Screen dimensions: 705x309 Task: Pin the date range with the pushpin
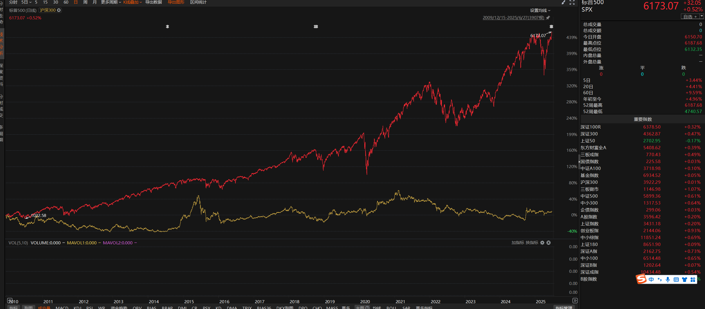pos(548,18)
